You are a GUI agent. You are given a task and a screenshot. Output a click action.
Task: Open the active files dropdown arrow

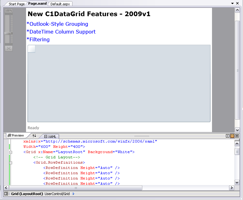[232, 3]
